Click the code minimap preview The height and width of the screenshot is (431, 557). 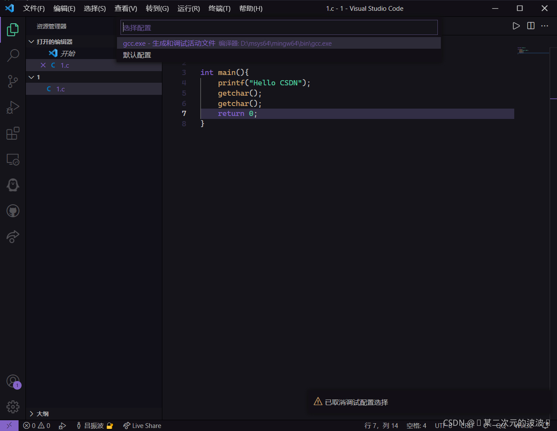point(533,51)
